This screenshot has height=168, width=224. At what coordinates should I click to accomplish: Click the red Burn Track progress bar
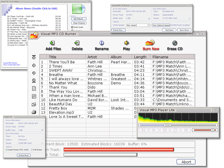click(x=119, y=150)
